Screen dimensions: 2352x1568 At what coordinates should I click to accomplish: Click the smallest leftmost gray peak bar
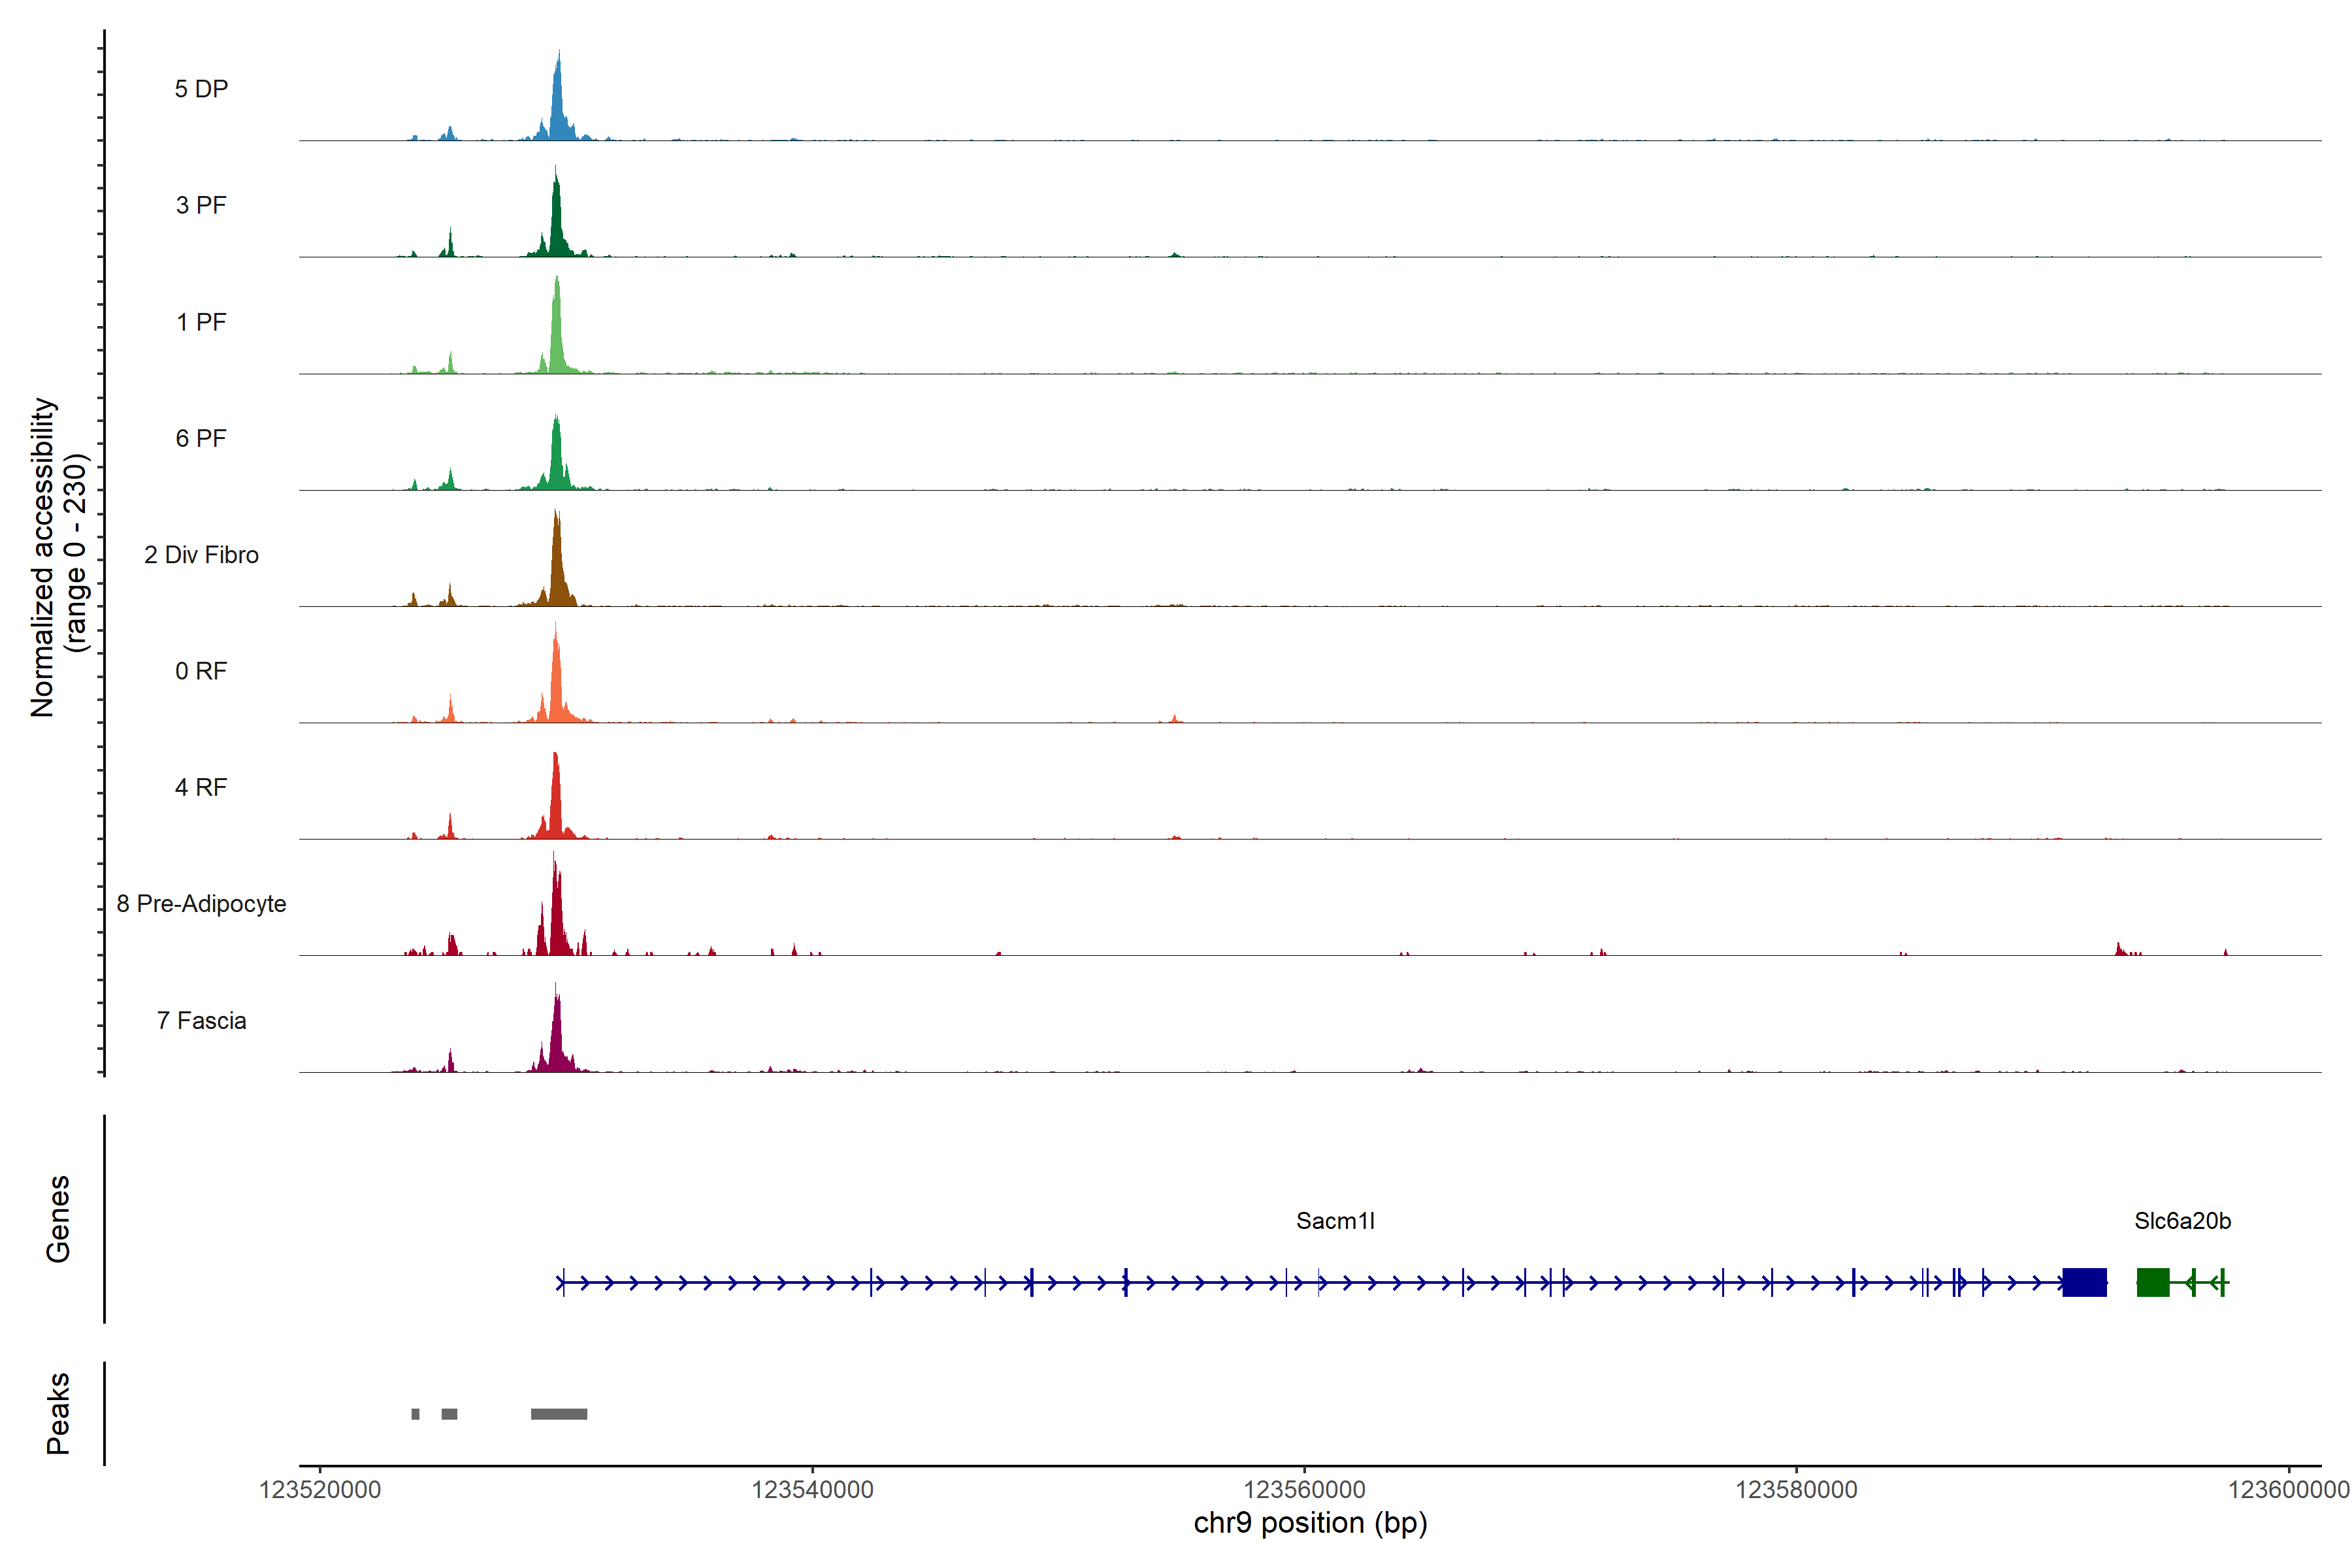click(x=415, y=1414)
